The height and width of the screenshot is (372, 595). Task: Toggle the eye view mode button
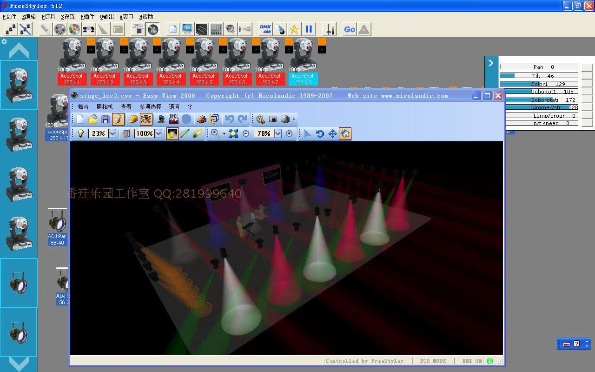pos(146,120)
